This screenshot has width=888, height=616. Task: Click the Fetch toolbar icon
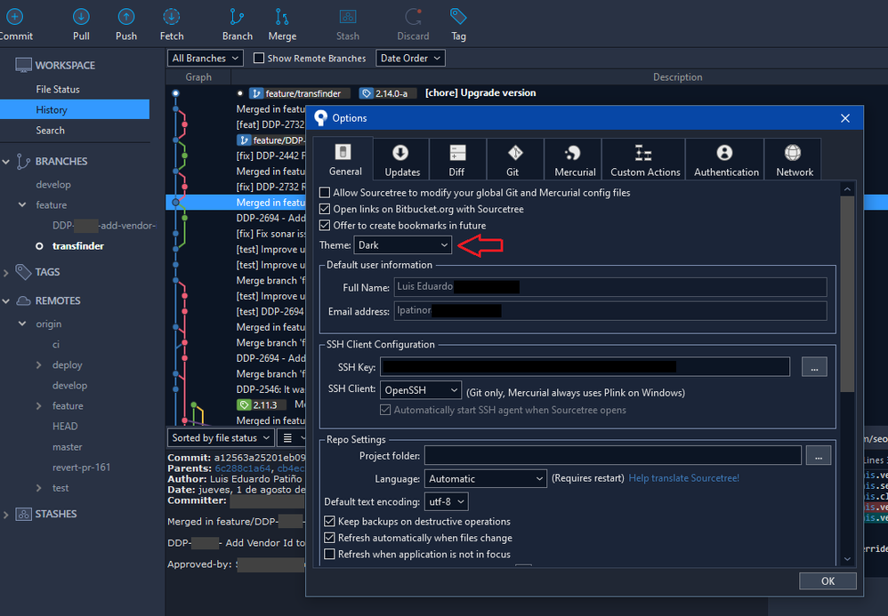pyautogui.click(x=172, y=23)
